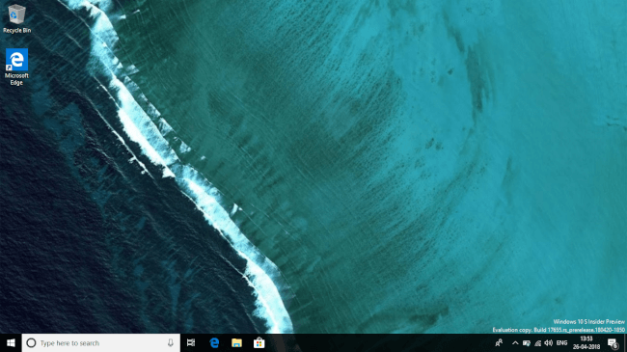Open Microsoft Store from the taskbar
The width and height of the screenshot is (627, 352).
(259, 342)
